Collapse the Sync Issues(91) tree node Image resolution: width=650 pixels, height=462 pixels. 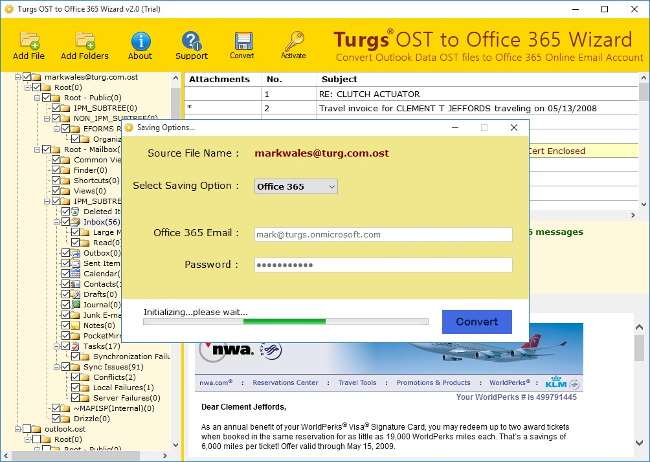[x=56, y=367]
